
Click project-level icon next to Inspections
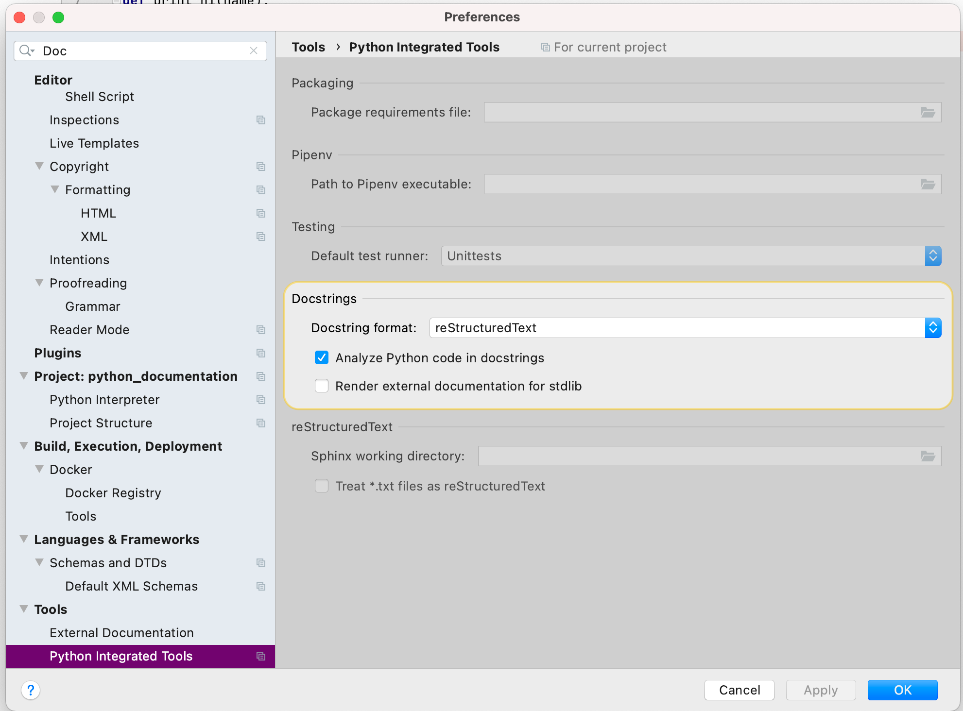click(x=261, y=120)
